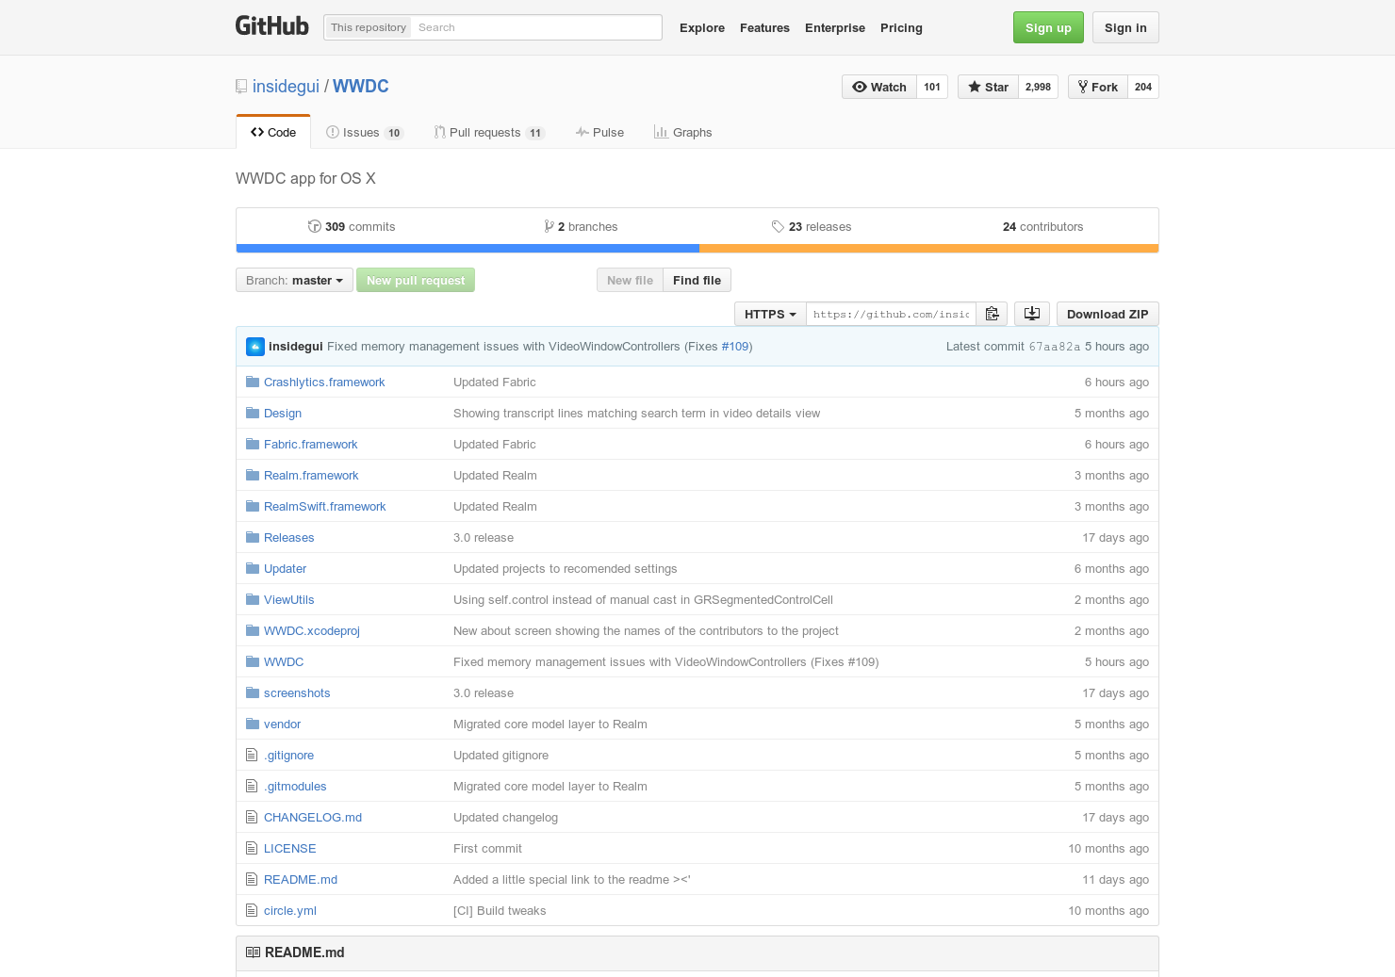Click the Find file button
The width and height of the screenshot is (1395, 977).
pos(697,280)
